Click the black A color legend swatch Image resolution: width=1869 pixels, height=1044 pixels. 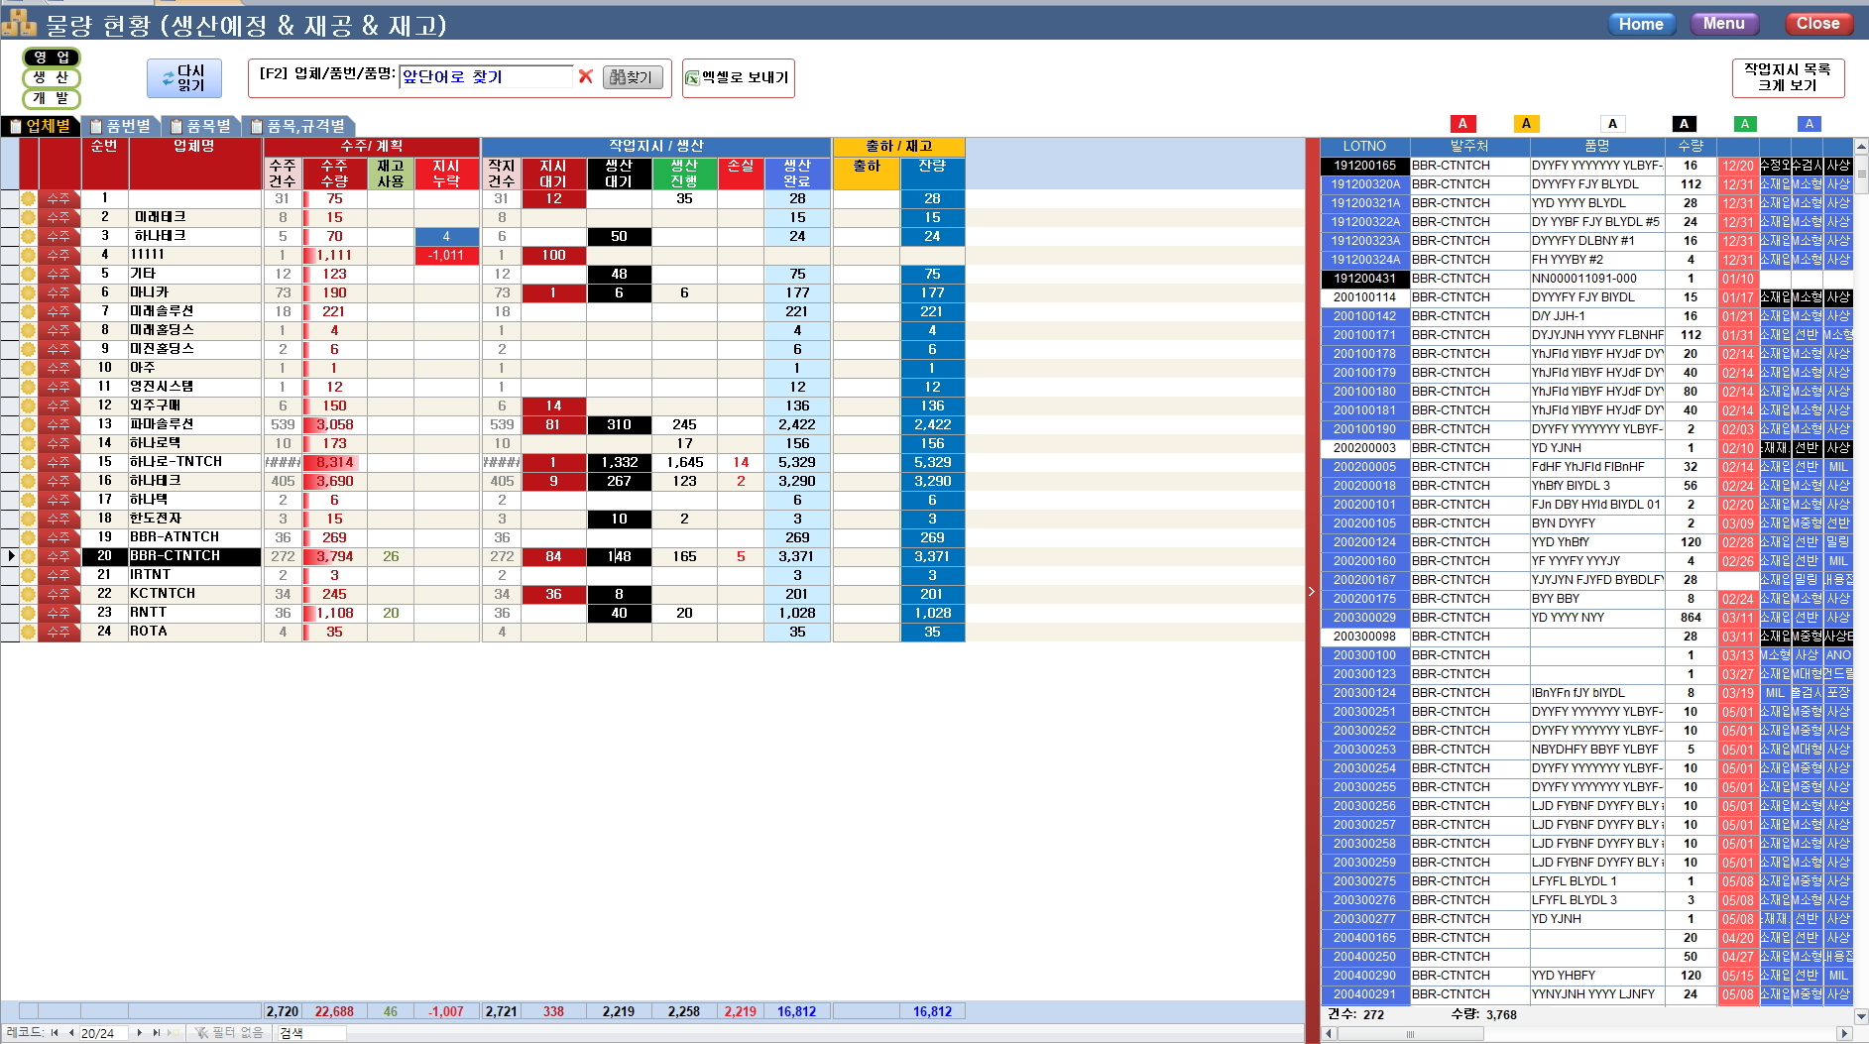coord(1684,124)
